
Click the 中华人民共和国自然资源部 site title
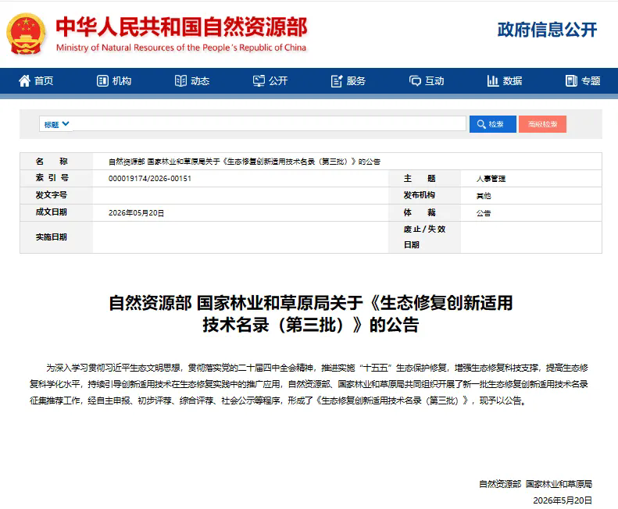click(181, 27)
